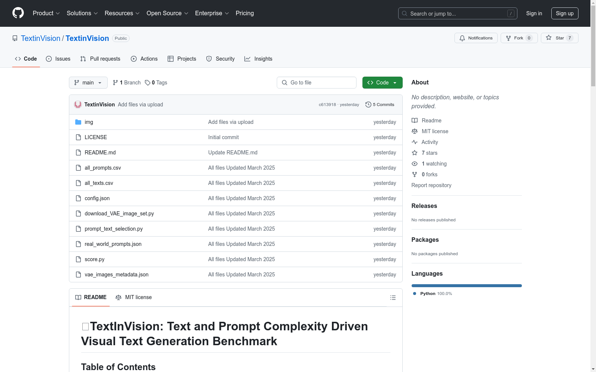The height and width of the screenshot is (372, 596).
Task: Open the 5 Commits history link
Action: click(x=380, y=105)
